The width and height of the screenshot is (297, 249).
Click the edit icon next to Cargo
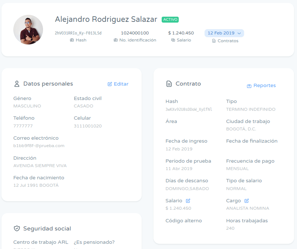click(247, 200)
